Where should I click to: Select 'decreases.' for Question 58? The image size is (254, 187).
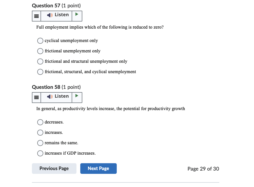point(40,122)
